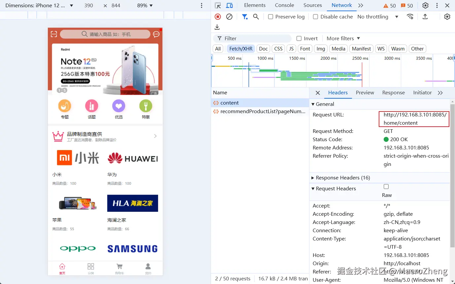This screenshot has height=284, width=455.
Task: Tap the 特惠 category icon
Action: (146, 106)
